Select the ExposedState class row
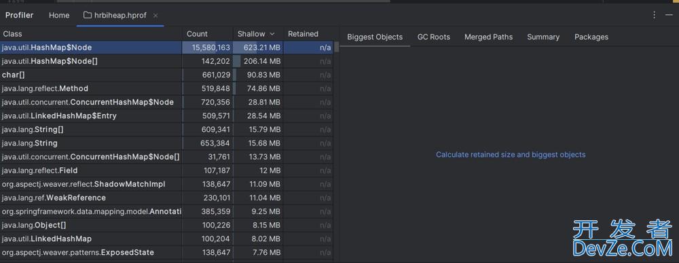Image resolution: width=679 pixels, height=263 pixels. (x=167, y=252)
